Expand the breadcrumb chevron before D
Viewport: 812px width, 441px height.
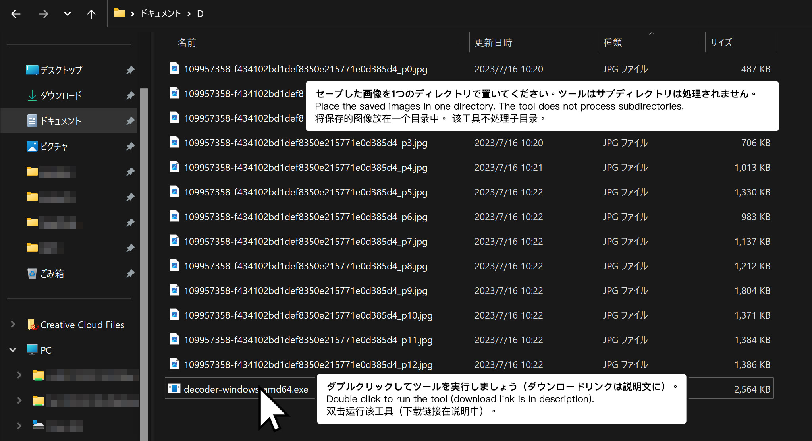click(189, 14)
